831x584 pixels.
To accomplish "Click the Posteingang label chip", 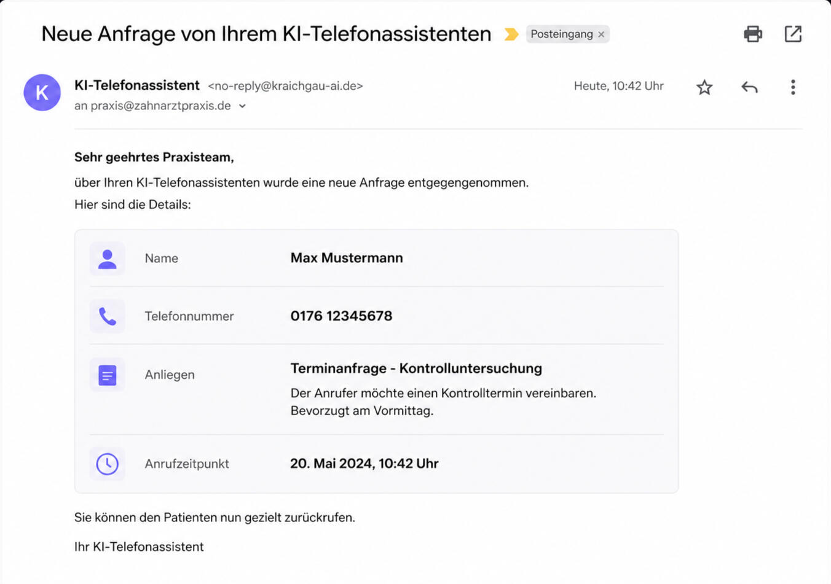I will (x=561, y=34).
